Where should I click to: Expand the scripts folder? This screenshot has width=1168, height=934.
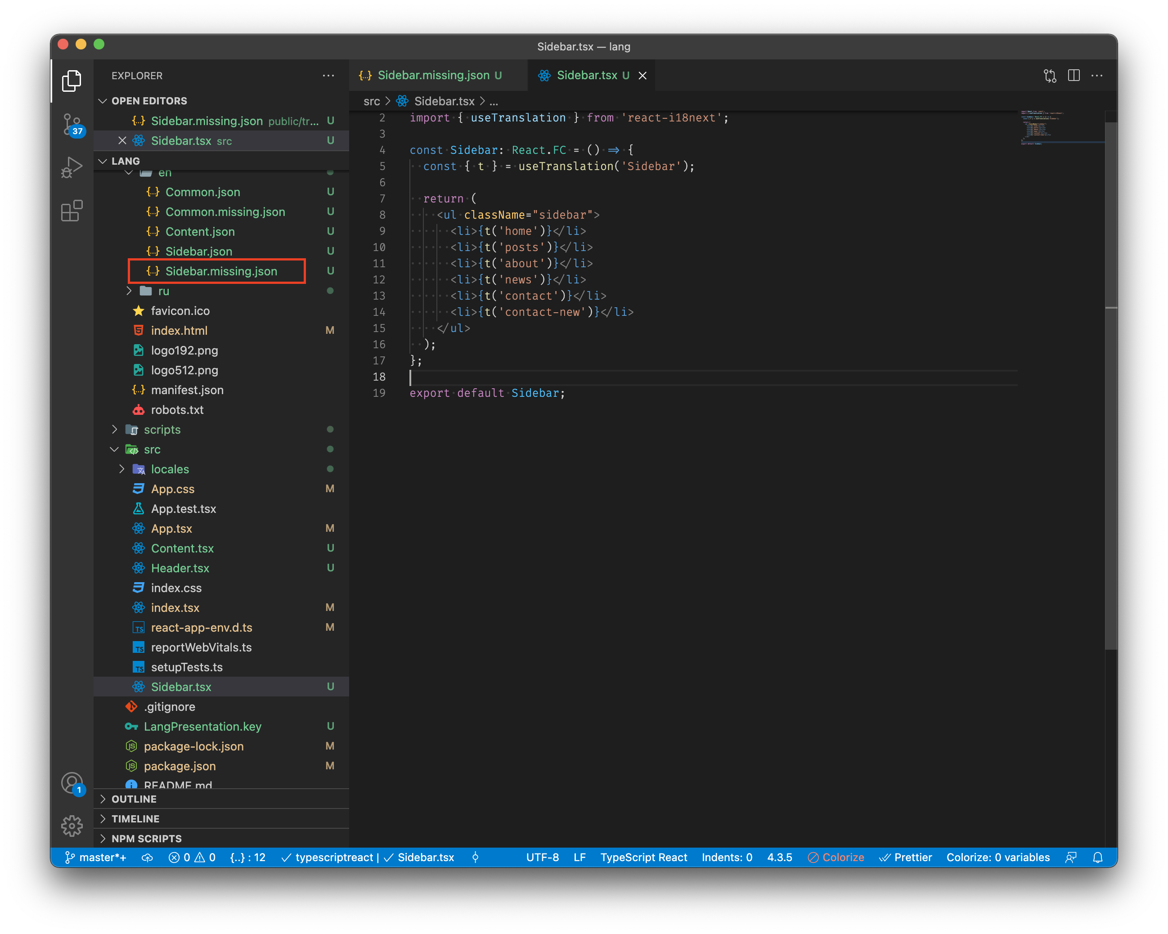tap(114, 429)
